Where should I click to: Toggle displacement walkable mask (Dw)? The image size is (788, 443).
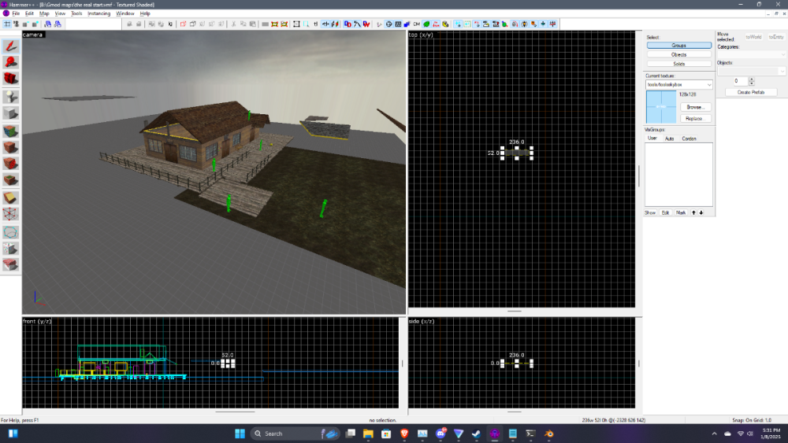pos(366,24)
